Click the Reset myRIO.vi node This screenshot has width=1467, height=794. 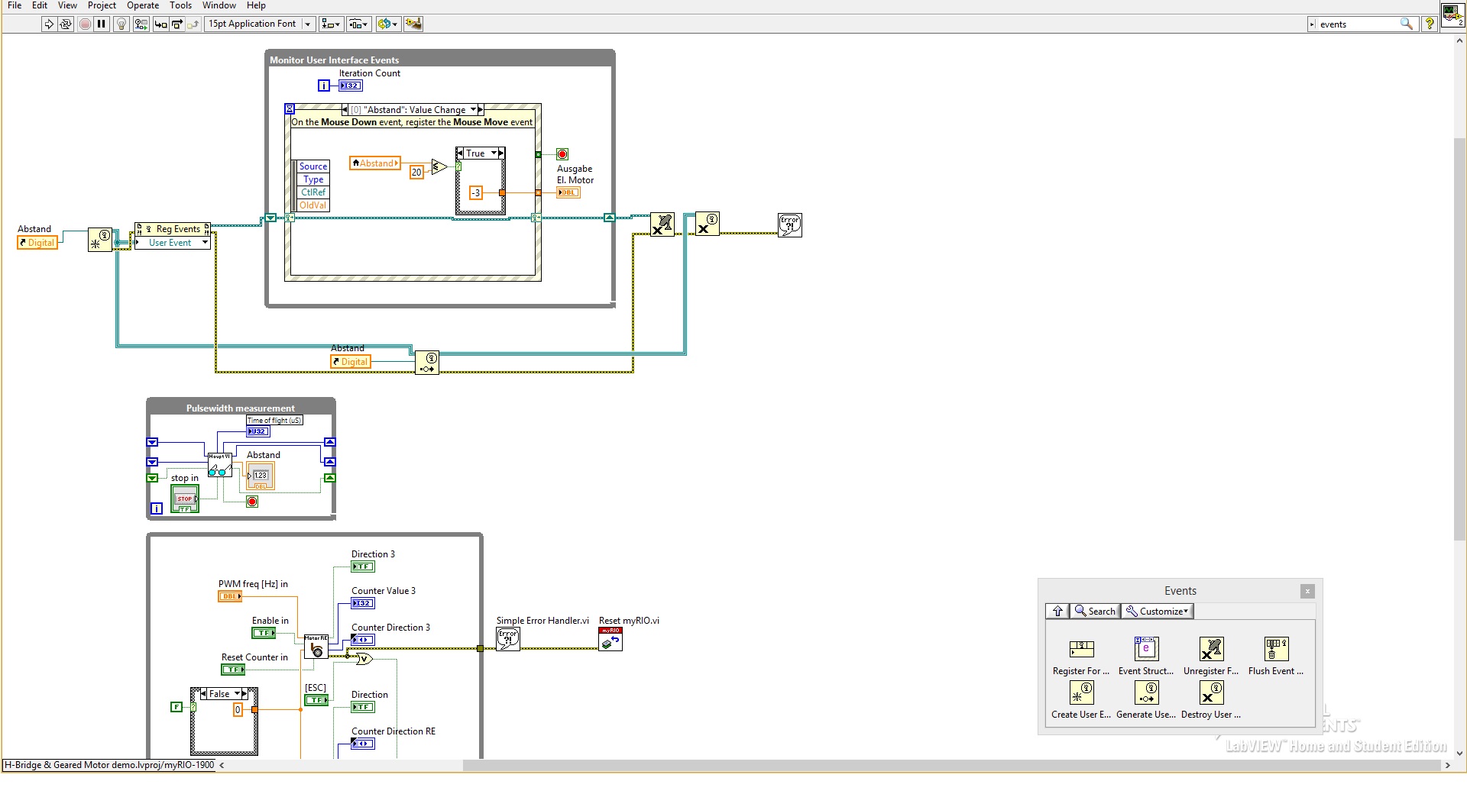(610, 640)
